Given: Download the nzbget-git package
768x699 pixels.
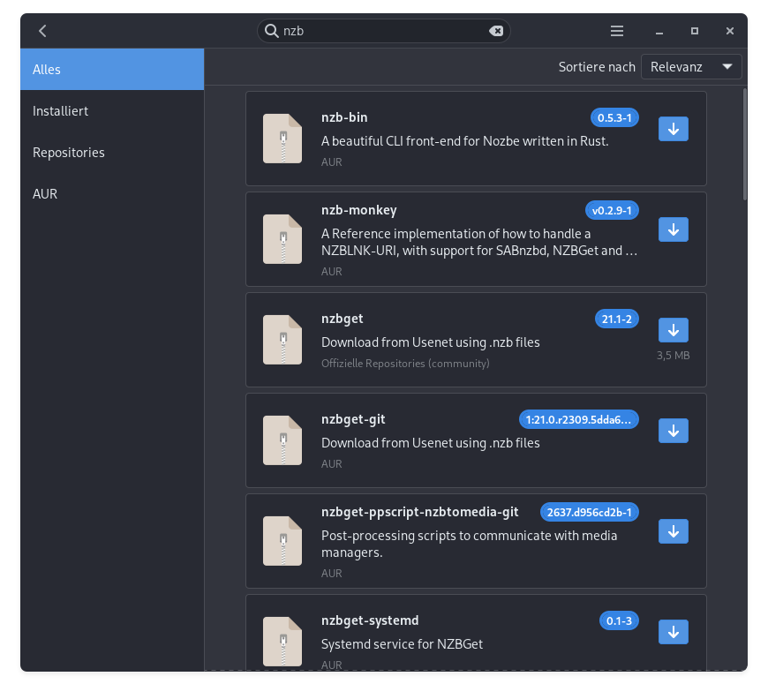Looking at the screenshot, I should [x=673, y=431].
